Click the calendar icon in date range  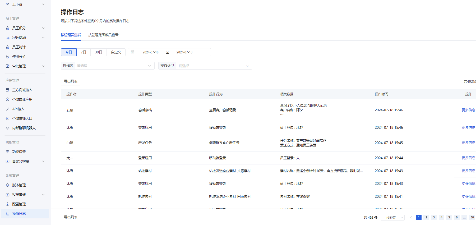(133, 52)
